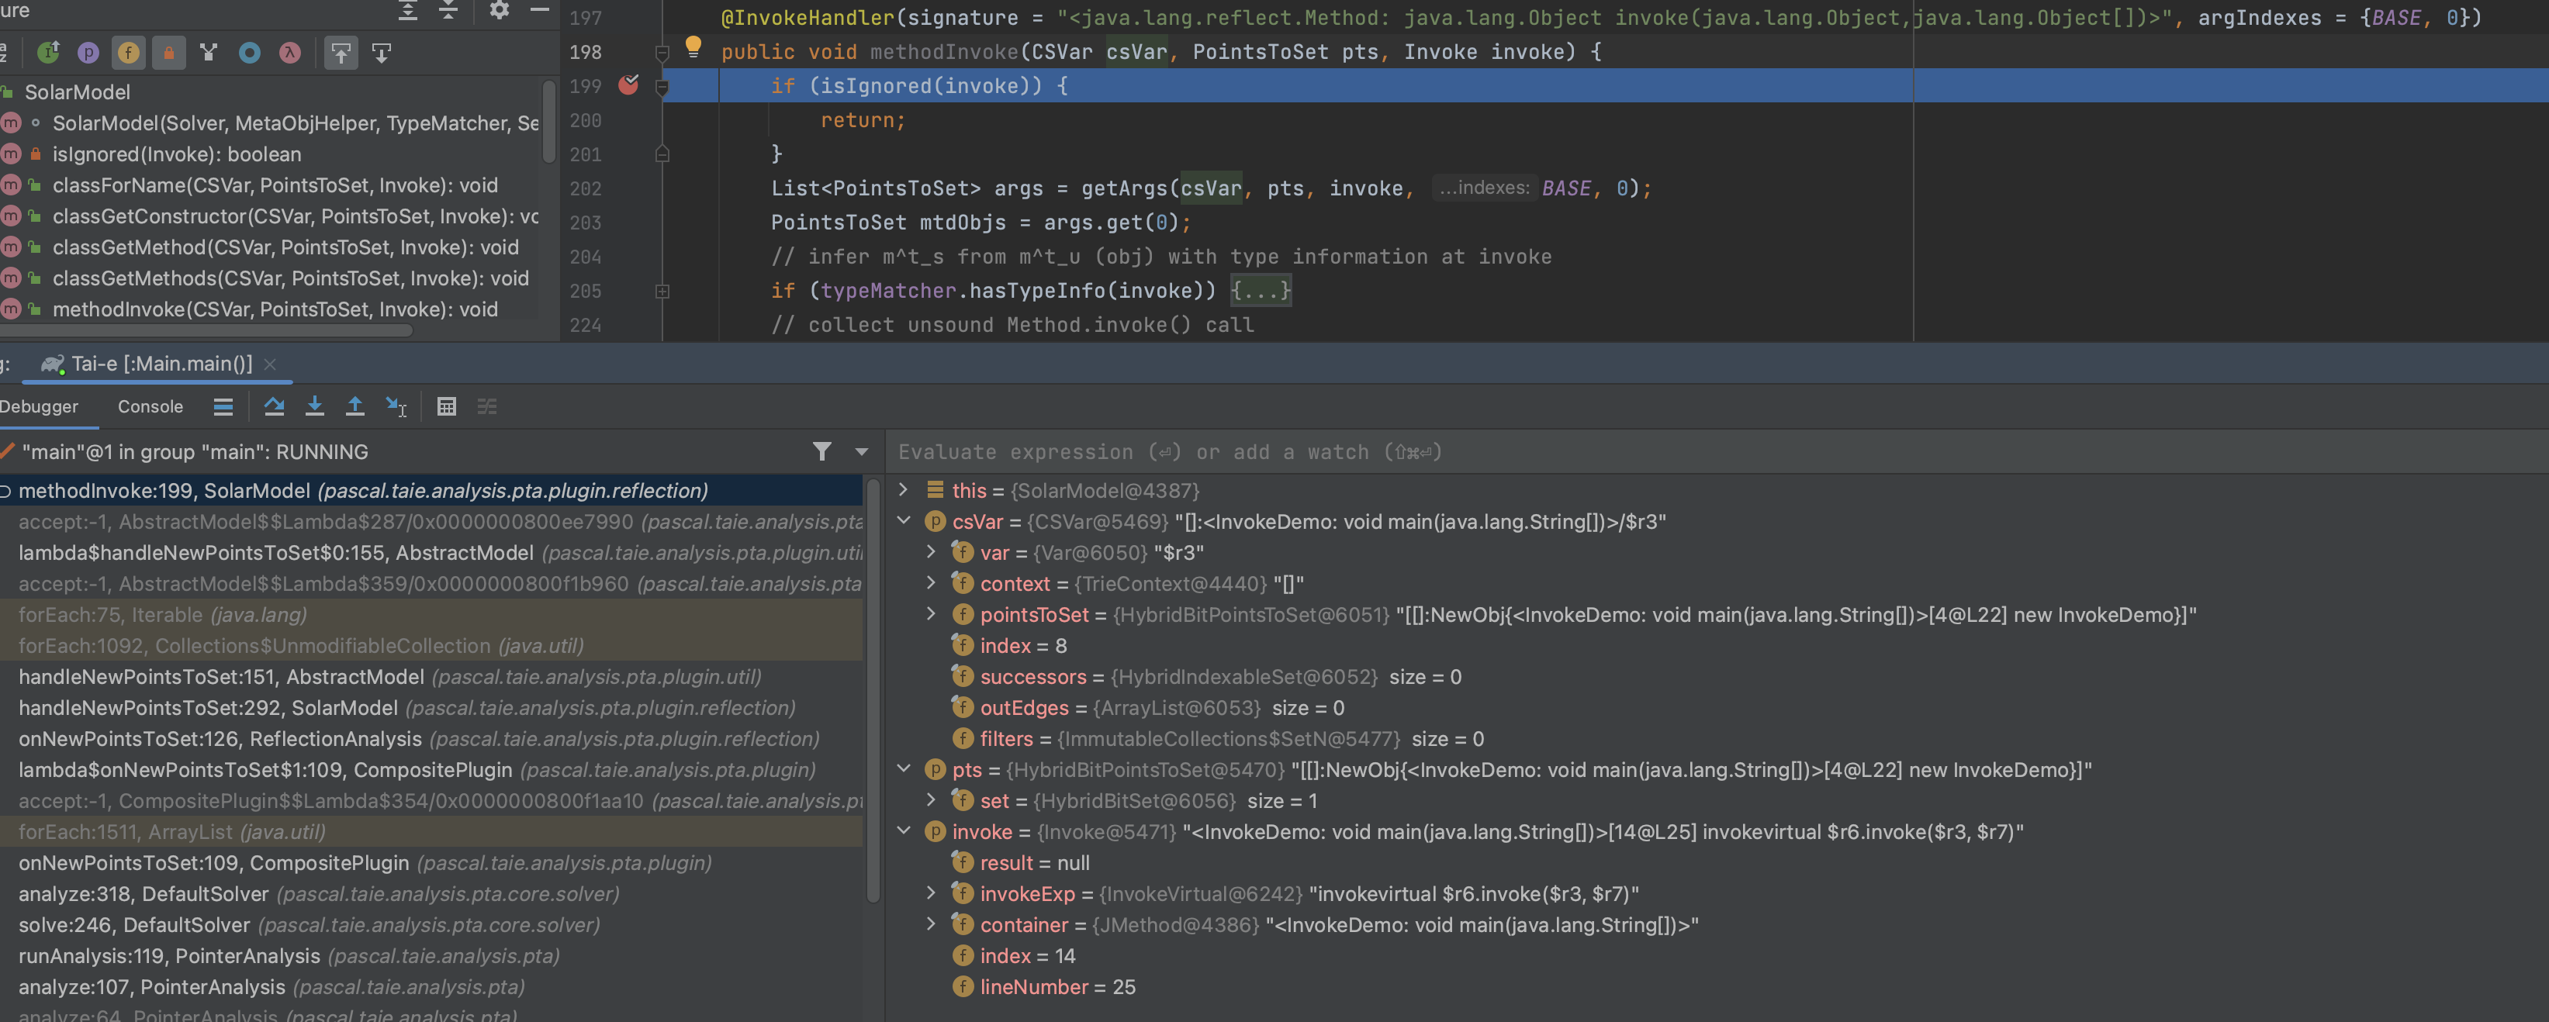The image size is (2549, 1022).
Task: Select methodInvoke:199, SolarModel stack frame
Action: pyautogui.click(x=431, y=491)
